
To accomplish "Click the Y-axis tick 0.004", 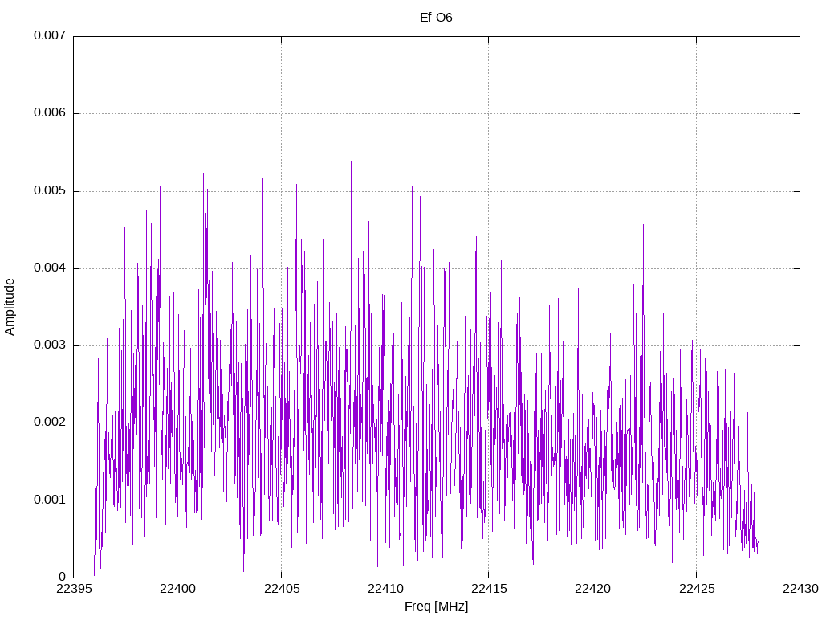I will [50, 268].
